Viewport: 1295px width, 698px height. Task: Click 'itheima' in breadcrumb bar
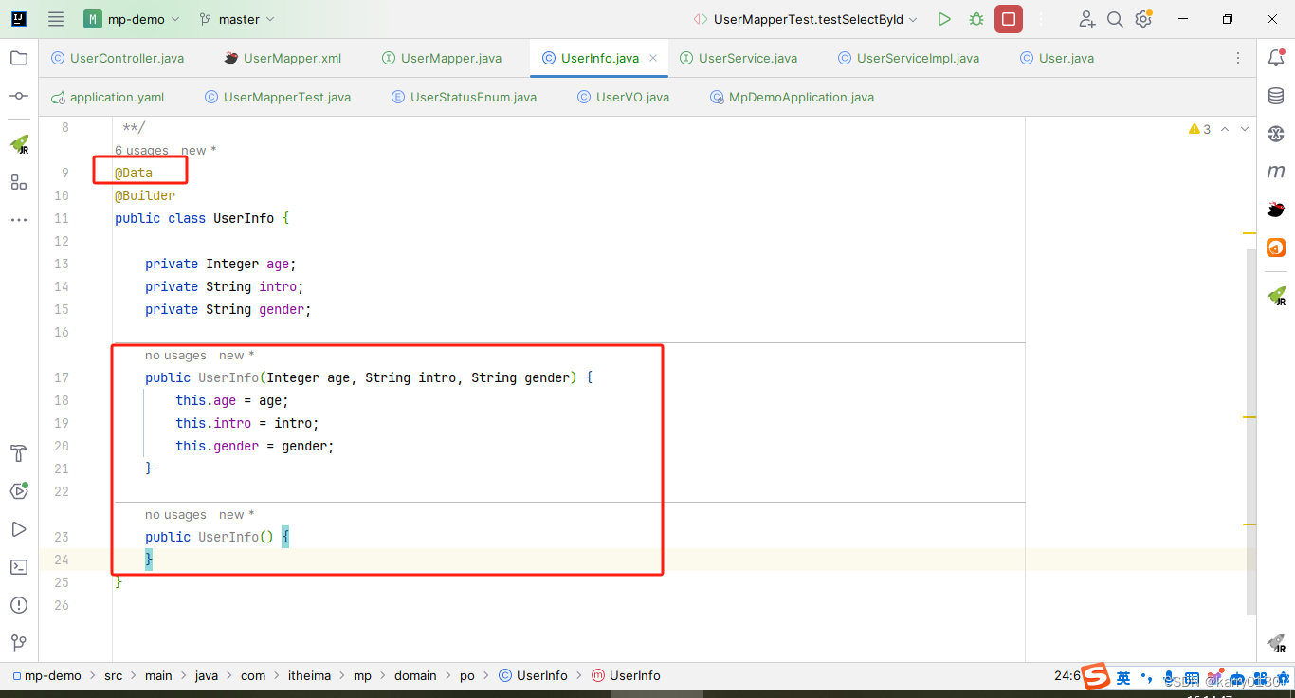(309, 676)
